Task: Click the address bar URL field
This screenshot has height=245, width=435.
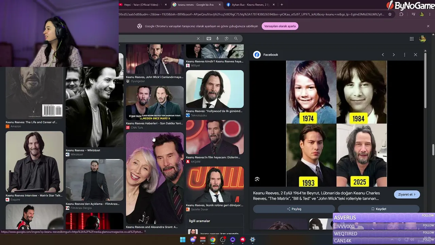Action: [251, 14]
